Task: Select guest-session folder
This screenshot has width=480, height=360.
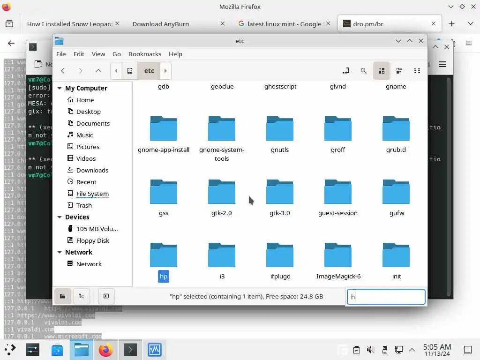Action: click(x=338, y=198)
